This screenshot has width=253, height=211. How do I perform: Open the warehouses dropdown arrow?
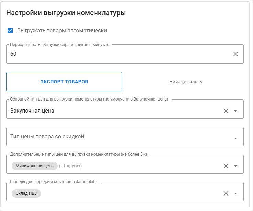[235, 193]
